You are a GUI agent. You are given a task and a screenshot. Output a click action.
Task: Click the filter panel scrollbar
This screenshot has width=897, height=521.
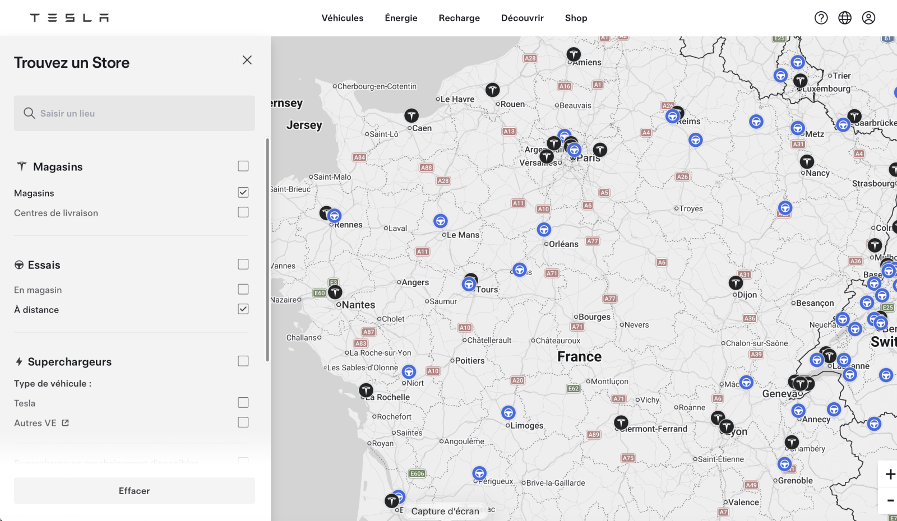267,249
